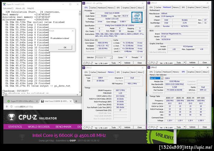Click DRAM Frequency value 1667.2 MHz
Screen dimensions: 214x151
[120, 90]
